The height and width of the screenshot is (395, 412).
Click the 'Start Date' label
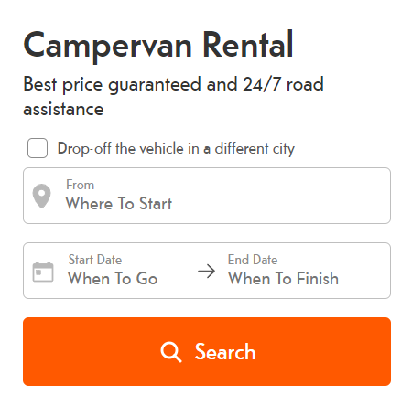[x=95, y=260]
